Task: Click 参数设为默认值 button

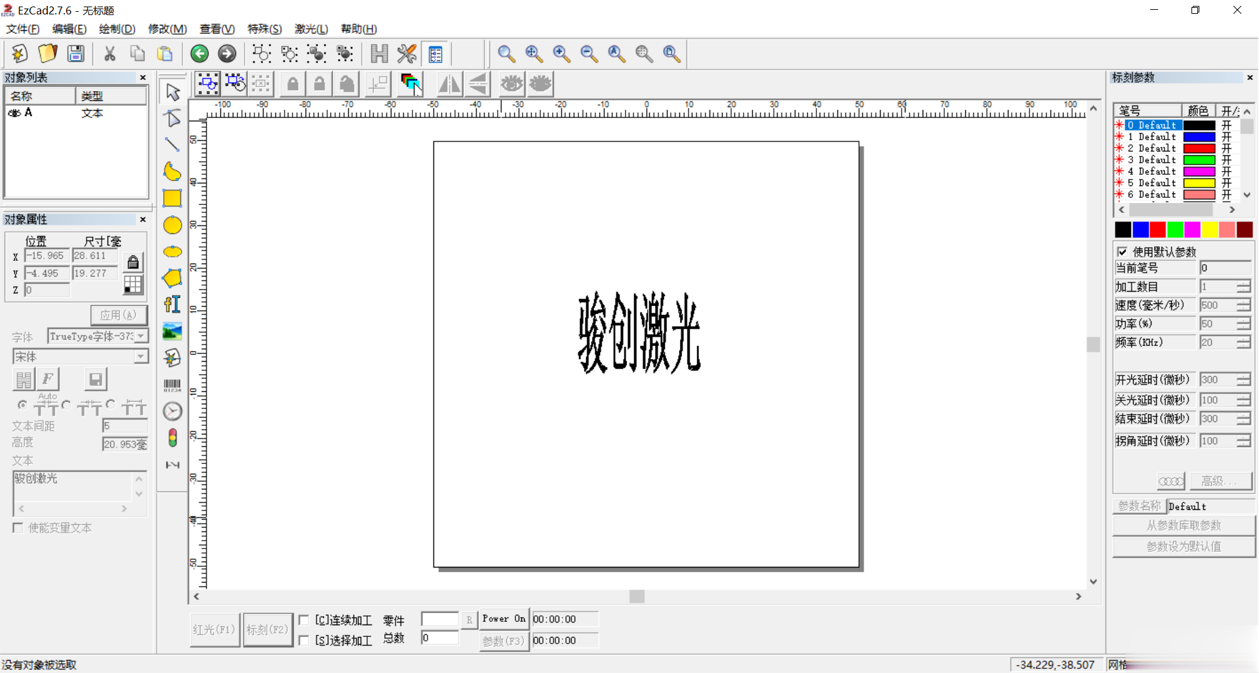Action: point(1184,547)
